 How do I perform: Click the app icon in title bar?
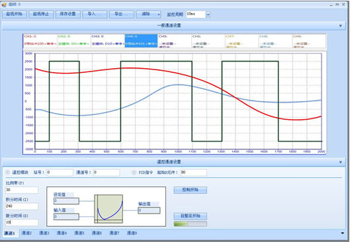pos(3,4)
